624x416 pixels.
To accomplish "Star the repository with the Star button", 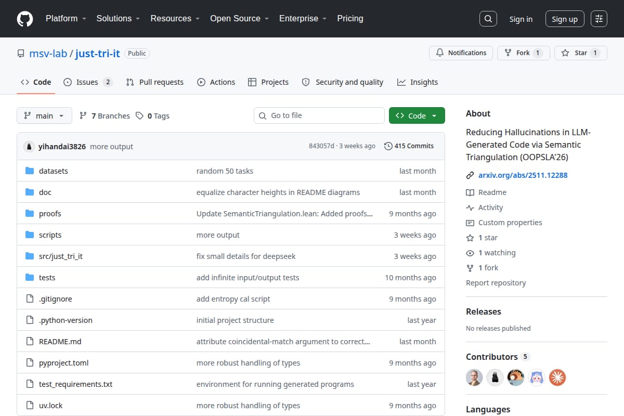I will click(x=581, y=53).
